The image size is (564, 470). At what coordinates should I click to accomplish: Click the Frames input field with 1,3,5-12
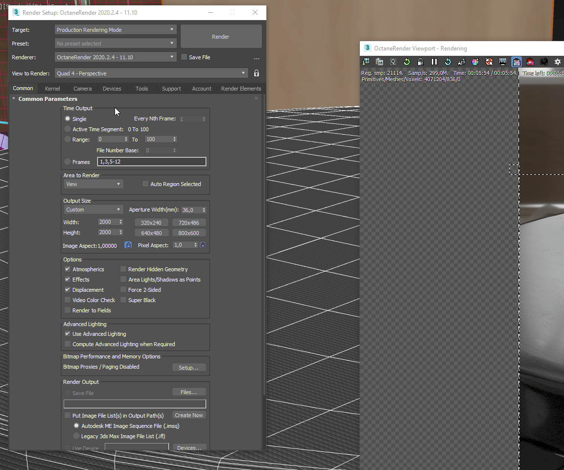pos(151,162)
